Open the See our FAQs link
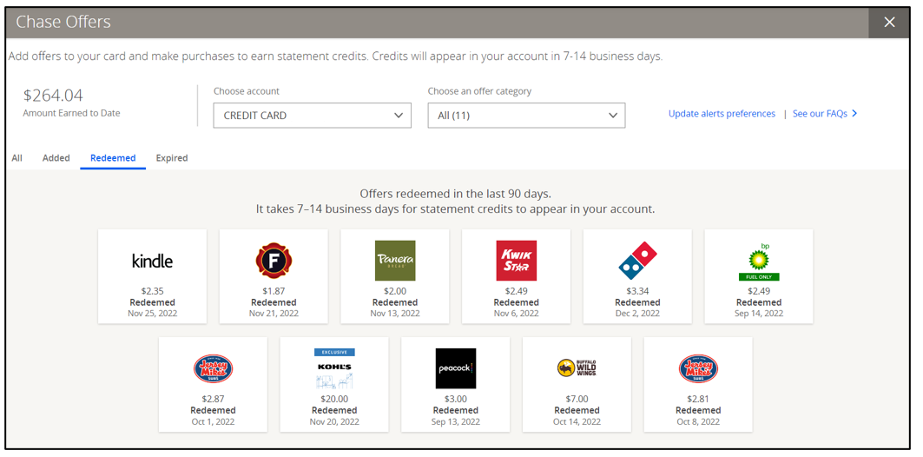 click(820, 114)
